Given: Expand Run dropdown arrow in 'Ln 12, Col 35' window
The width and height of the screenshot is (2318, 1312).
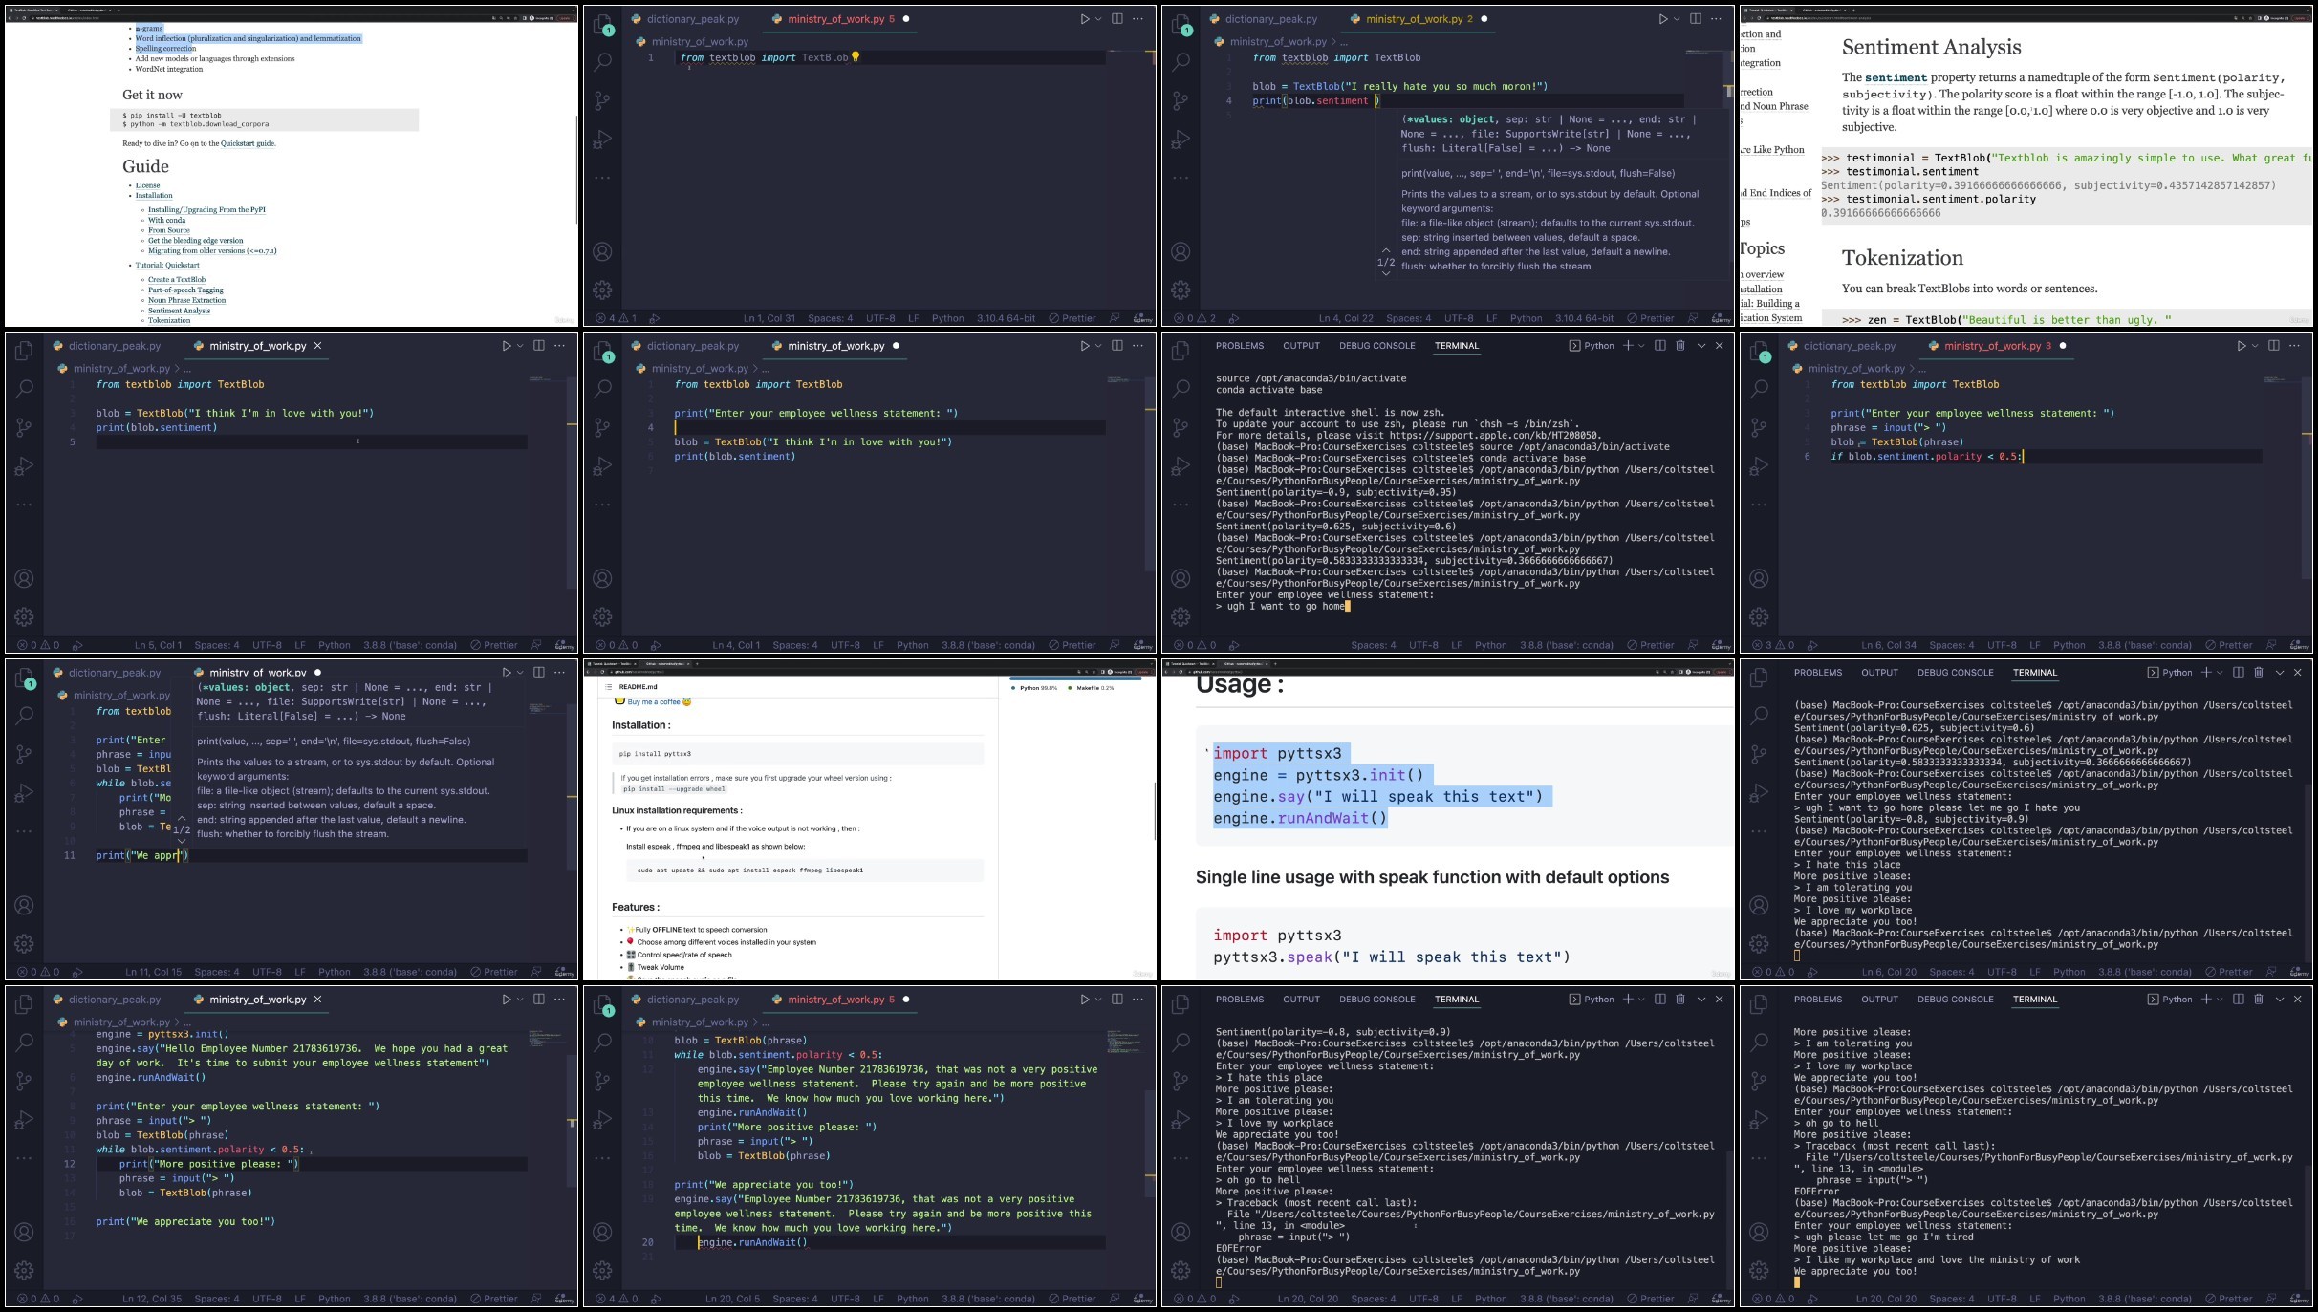Looking at the screenshot, I should coord(520,1000).
